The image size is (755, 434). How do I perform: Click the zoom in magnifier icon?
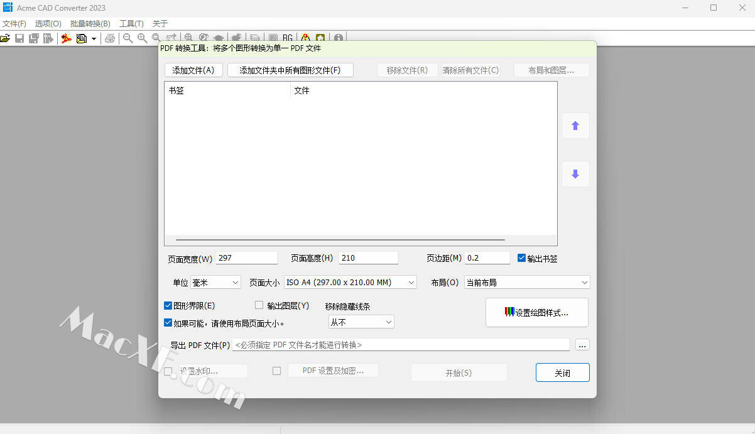click(x=142, y=38)
